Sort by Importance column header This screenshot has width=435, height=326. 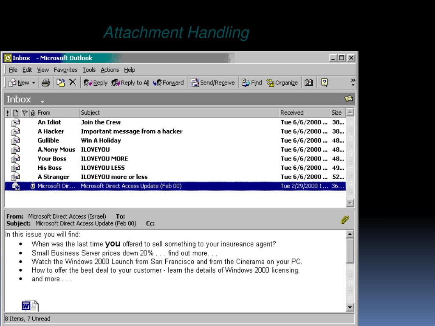8,113
